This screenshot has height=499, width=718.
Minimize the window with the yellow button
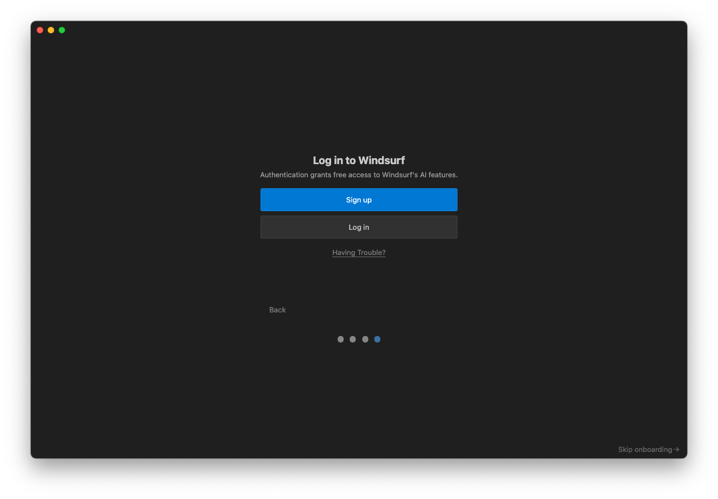[51, 30]
